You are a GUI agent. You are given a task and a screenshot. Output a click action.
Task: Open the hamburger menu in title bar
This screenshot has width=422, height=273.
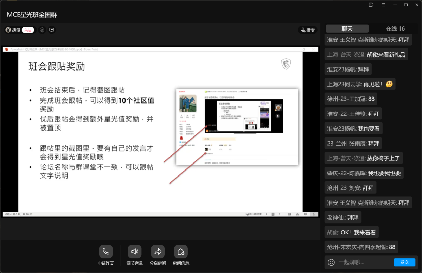tap(383, 5)
